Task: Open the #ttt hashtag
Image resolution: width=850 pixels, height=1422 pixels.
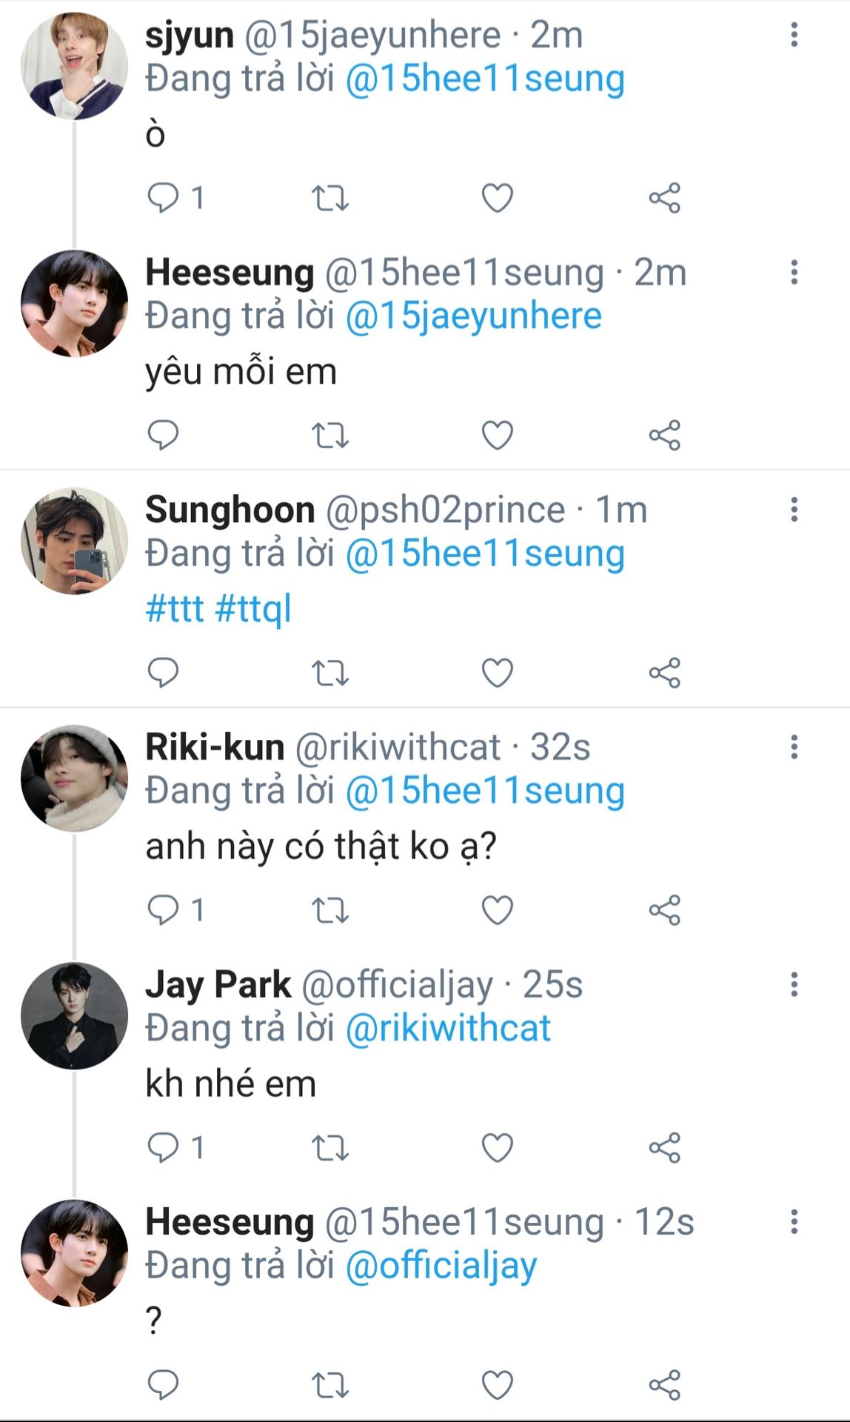Action: pyautogui.click(x=175, y=609)
